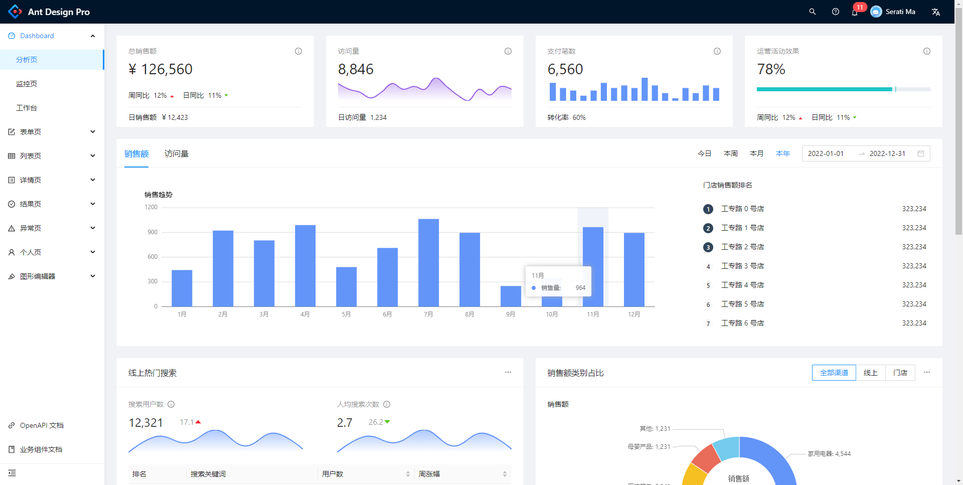
Task: Open the 监控页 menu item
Action: 52,84
